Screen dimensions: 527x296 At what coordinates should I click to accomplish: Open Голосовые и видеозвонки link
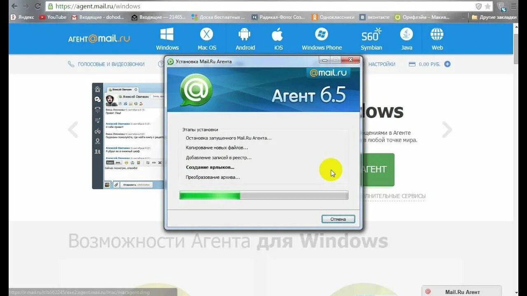(x=106, y=64)
